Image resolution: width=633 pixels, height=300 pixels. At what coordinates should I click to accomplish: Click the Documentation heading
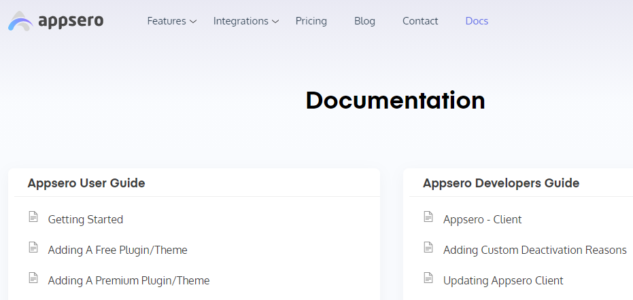coord(395,100)
